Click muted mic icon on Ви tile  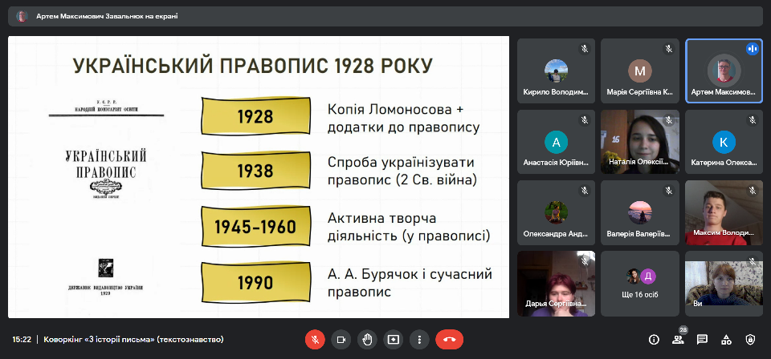(x=753, y=261)
